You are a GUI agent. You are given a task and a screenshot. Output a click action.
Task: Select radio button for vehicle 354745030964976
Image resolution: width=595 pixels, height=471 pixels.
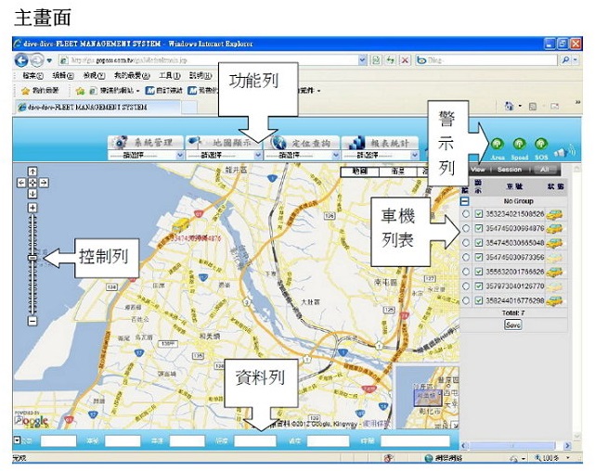pos(466,228)
